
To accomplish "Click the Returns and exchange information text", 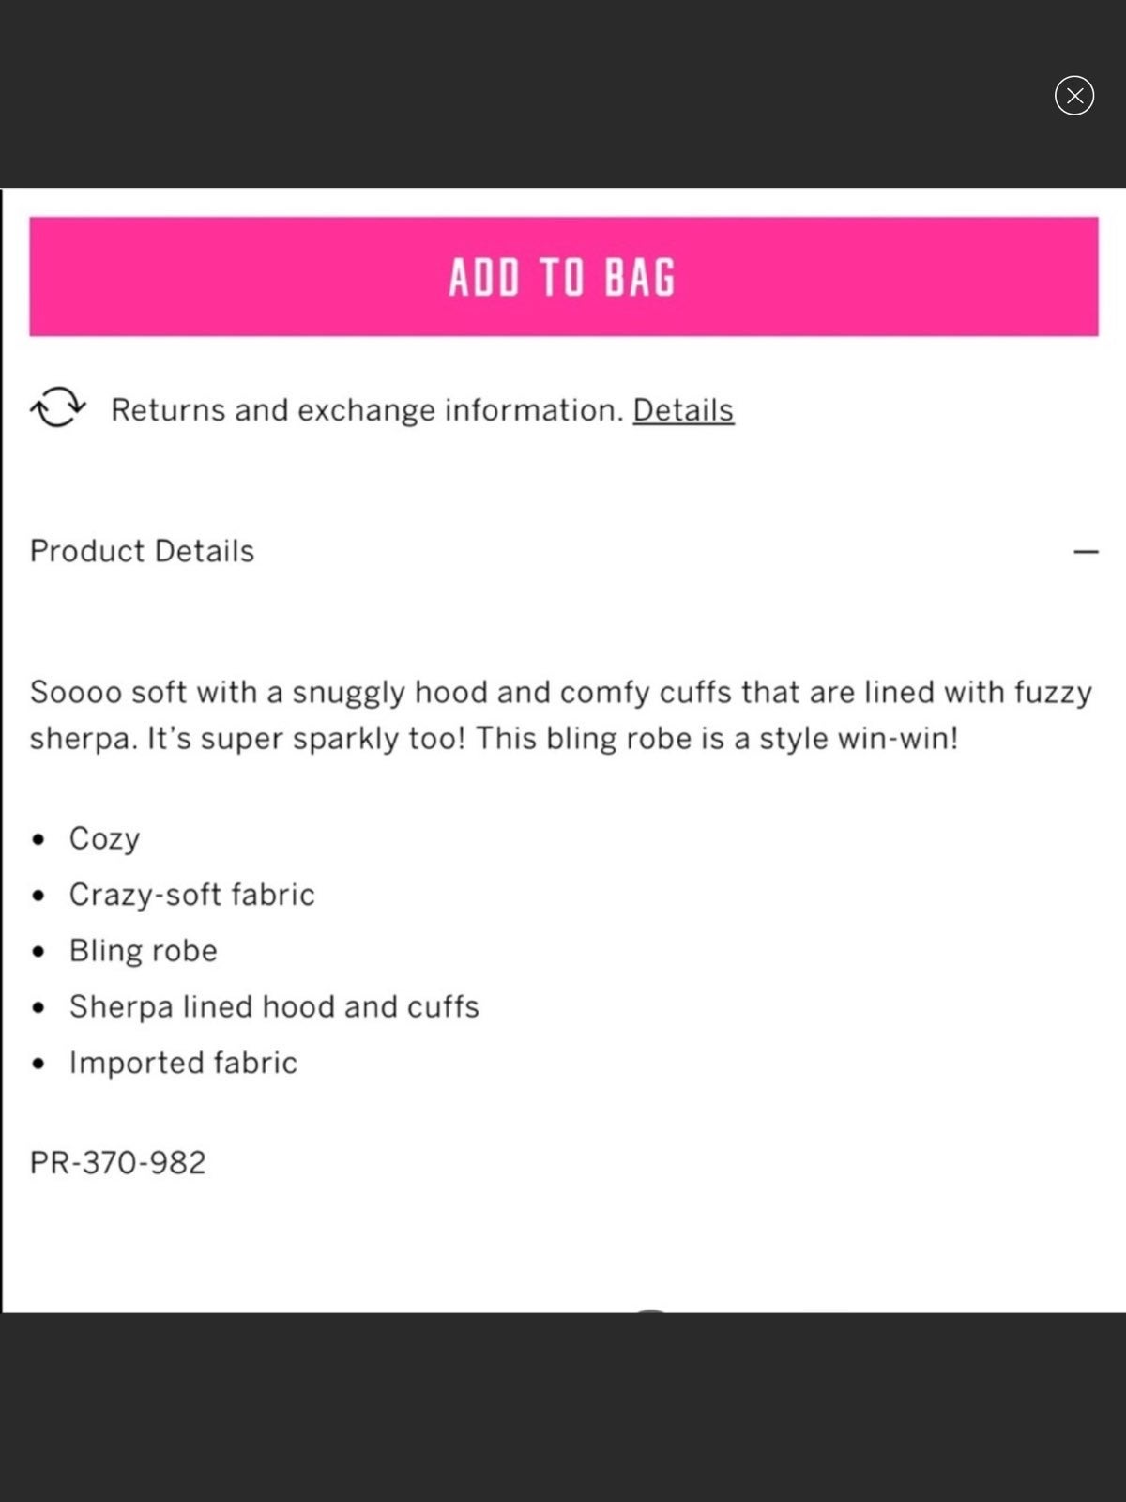I will (x=367, y=410).
